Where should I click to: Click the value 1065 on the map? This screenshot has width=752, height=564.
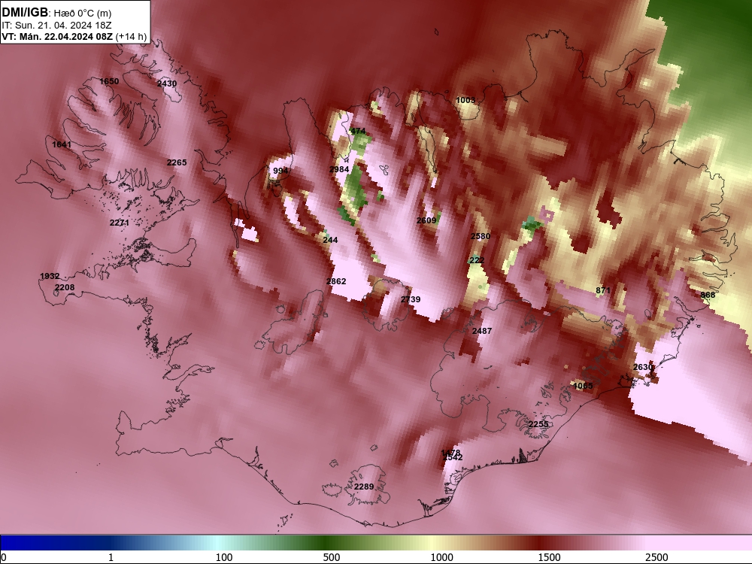tap(583, 386)
